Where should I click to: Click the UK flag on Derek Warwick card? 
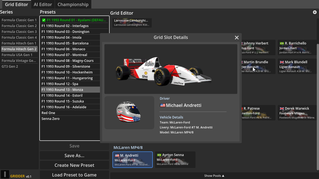(x=282, y=109)
